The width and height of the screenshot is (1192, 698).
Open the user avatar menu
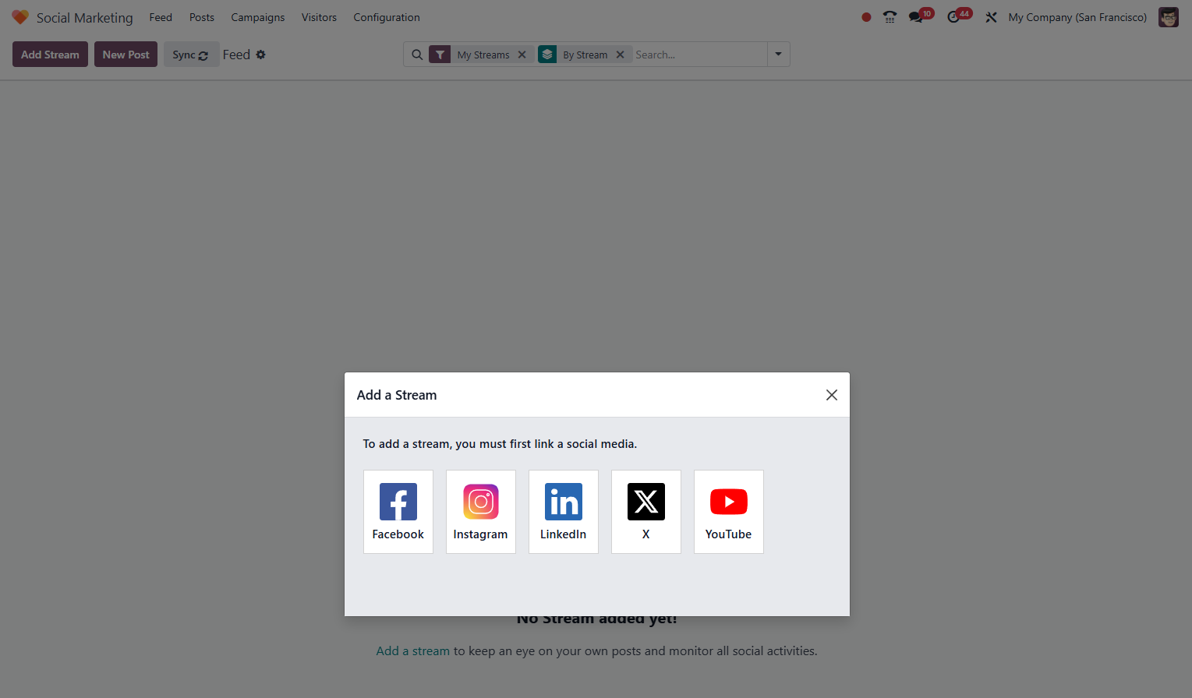[1169, 17]
